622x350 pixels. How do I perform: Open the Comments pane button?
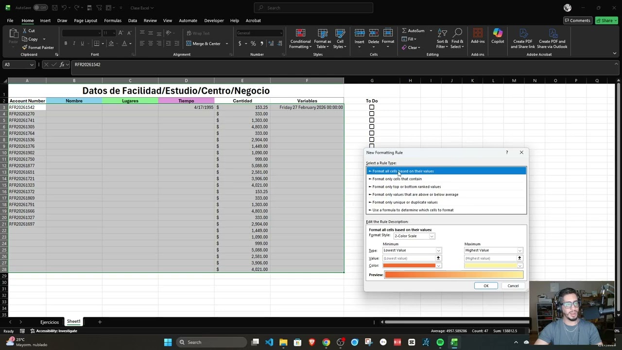577,20
